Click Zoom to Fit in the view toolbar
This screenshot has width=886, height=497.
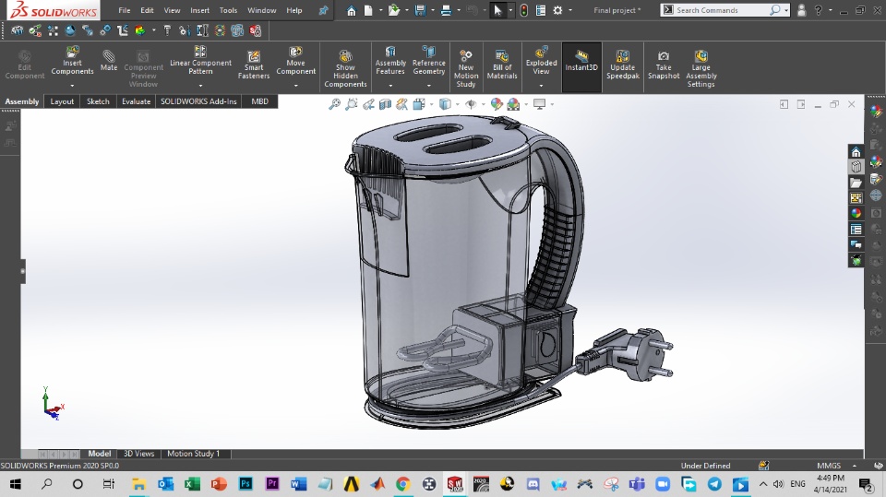click(x=334, y=104)
